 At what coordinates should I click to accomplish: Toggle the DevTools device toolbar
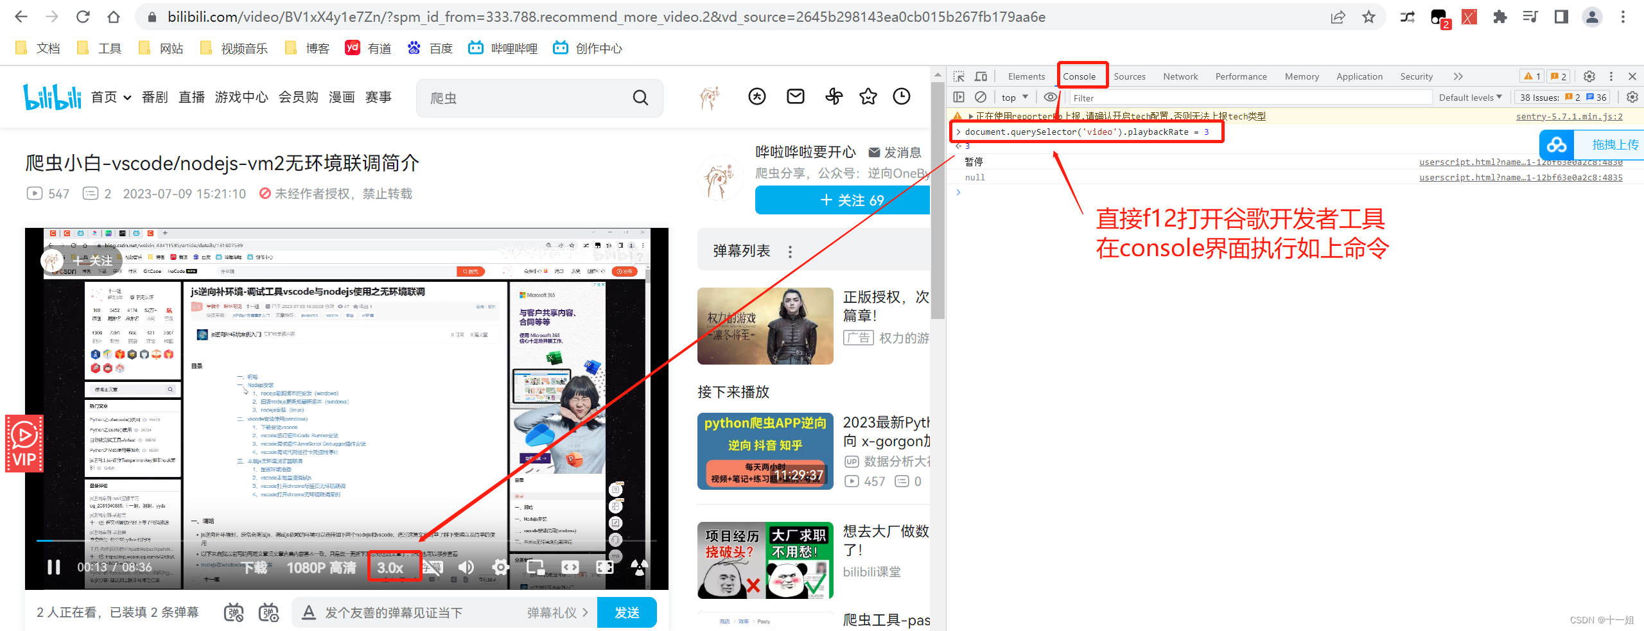pyautogui.click(x=981, y=76)
